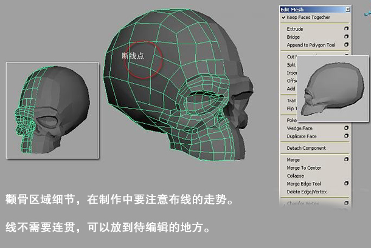Open Wedge Face options box
The height and width of the screenshot is (248, 371).
click(346, 128)
